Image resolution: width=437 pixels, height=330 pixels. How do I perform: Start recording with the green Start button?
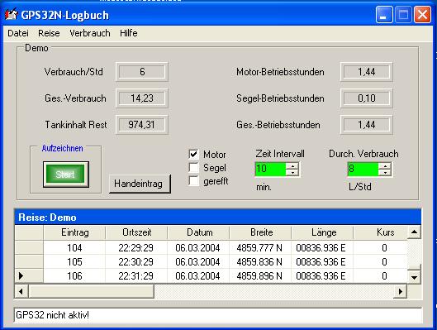coord(66,174)
